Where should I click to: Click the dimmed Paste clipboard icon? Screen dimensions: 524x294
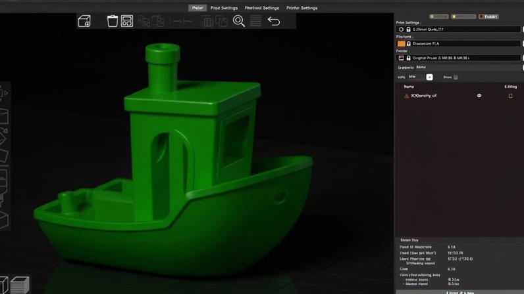point(158,22)
